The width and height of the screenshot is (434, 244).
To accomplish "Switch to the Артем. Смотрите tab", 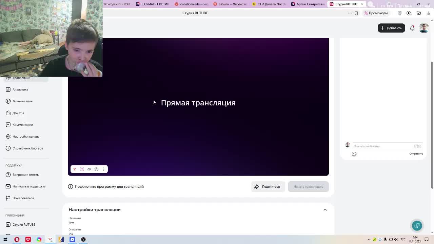I will [308, 4].
